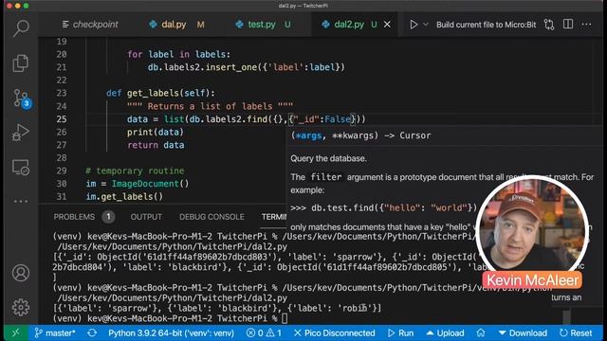Viewport: 607px width, 341px height.
Task: Expand the run button dropdown arrow
Action: 426,25
